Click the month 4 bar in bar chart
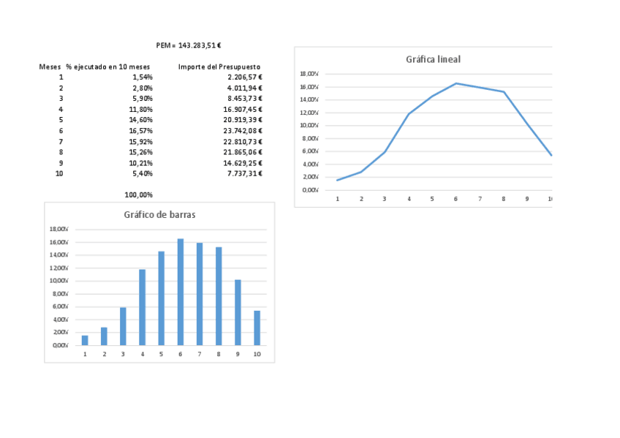 [x=142, y=307]
